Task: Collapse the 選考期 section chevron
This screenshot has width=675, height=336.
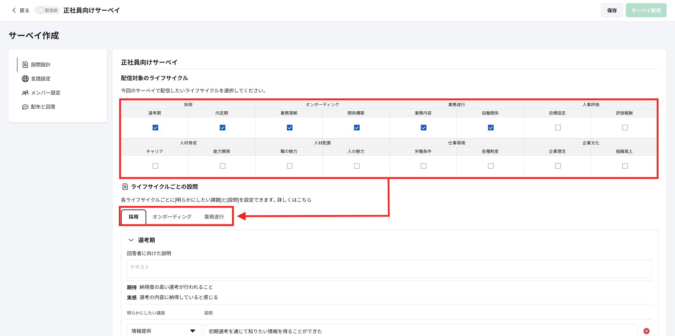Action: (x=131, y=240)
